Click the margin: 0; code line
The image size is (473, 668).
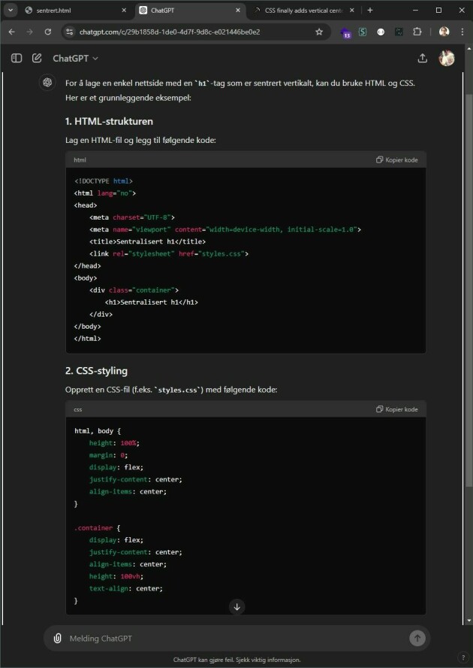click(108, 455)
